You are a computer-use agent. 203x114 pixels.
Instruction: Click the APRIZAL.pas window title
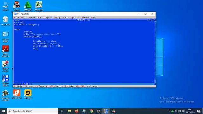[x=83, y=20]
